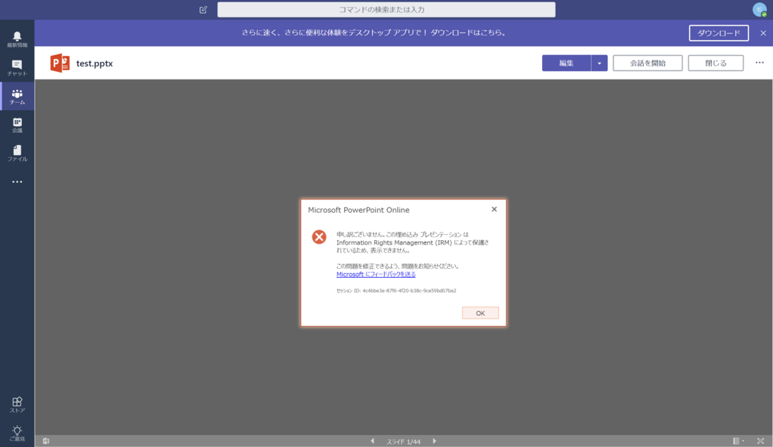Focus the コマンドの検索または入力 search box

click(x=386, y=9)
